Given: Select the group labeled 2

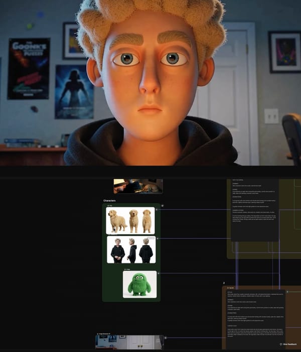Looking at the screenshot, I should pyautogui.click(x=224, y=283).
